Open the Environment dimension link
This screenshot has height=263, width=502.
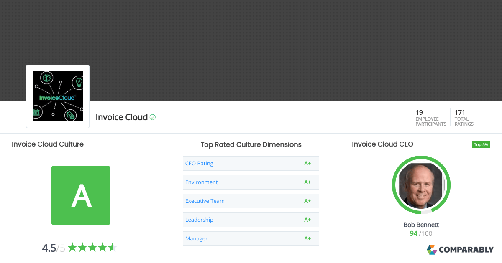(x=202, y=182)
